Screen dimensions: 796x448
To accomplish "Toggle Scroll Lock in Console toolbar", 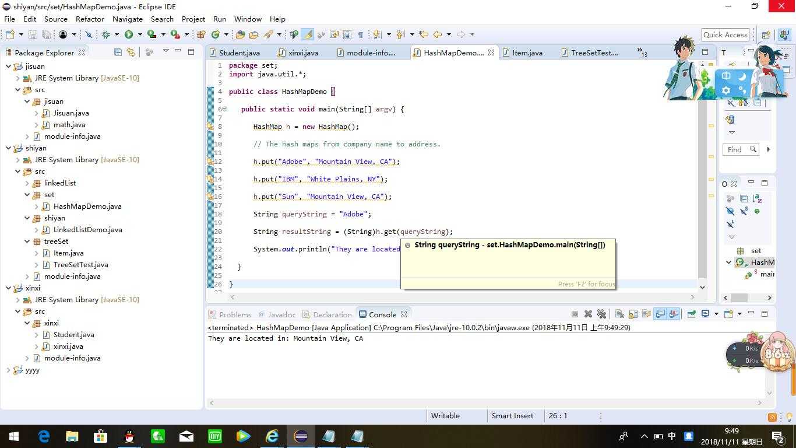I will click(633, 314).
